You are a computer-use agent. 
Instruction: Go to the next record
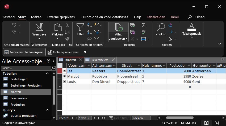[95, 118]
